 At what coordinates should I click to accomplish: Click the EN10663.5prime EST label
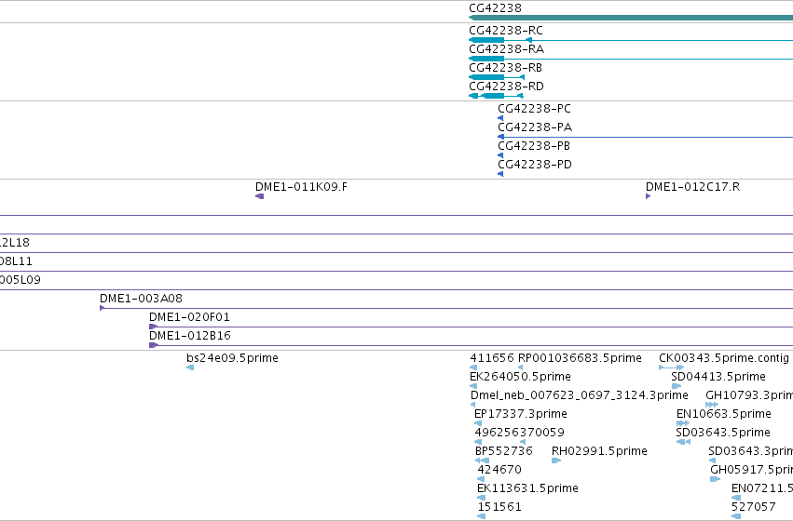[x=724, y=414]
